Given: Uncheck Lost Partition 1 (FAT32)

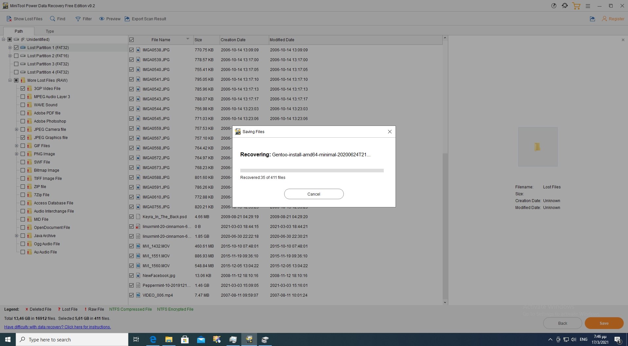Looking at the screenshot, I should click(16, 47).
